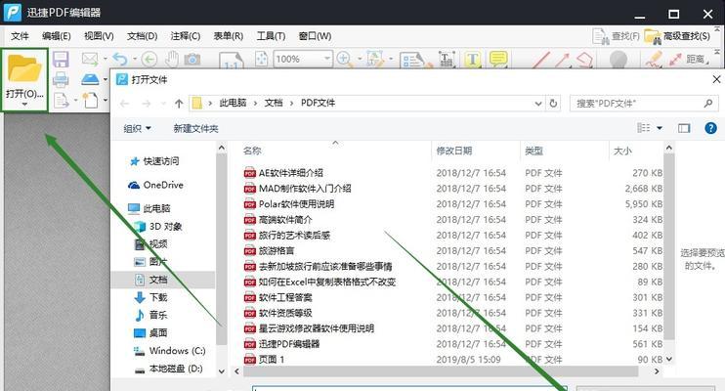Viewport: 725px width, 391px height.
Task: Click 此电脑 in the address breadcrumb
Action: click(x=233, y=103)
